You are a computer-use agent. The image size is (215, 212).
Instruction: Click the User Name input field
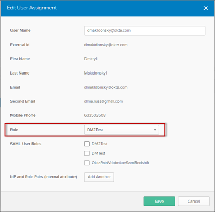(145, 30)
